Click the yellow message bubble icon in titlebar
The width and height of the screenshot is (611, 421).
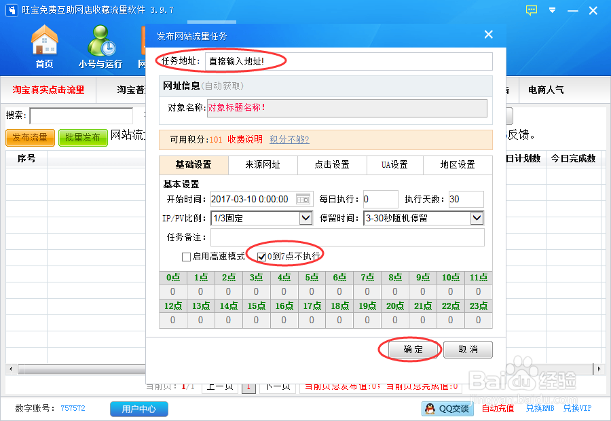pyautogui.click(x=530, y=11)
